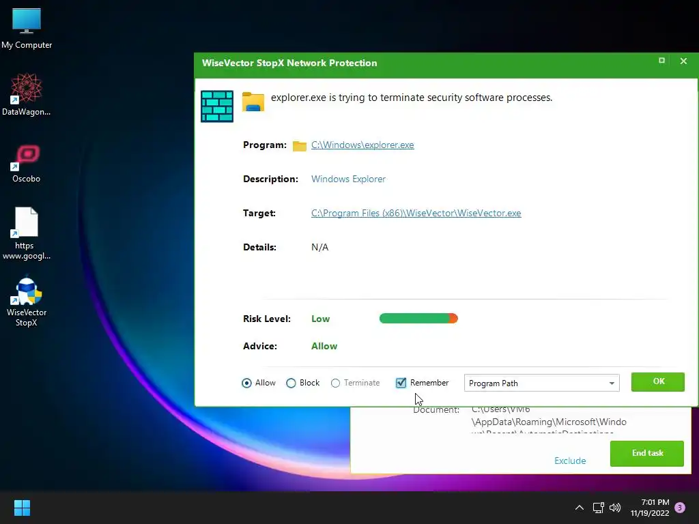Uncheck the Remember checkbox
The width and height of the screenshot is (699, 524).
401,383
